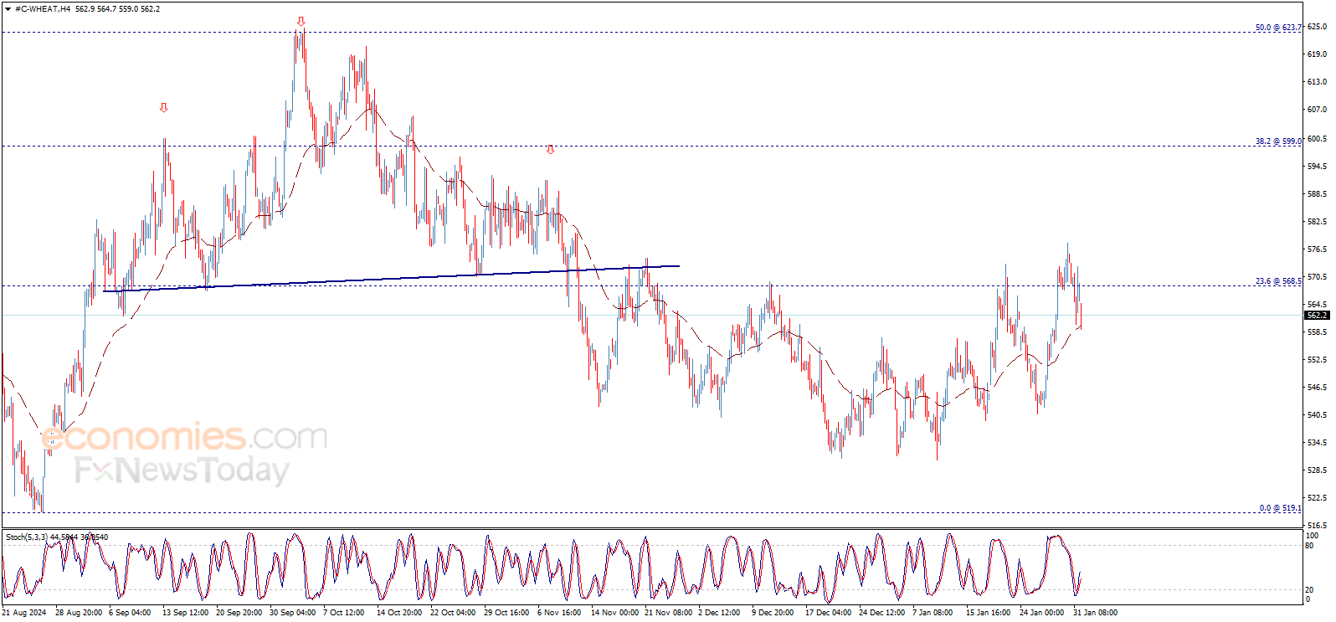Image resolution: width=1336 pixels, height=622 pixels.
Task: Click the 546.5 price scale label
Action: pos(1317,388)
